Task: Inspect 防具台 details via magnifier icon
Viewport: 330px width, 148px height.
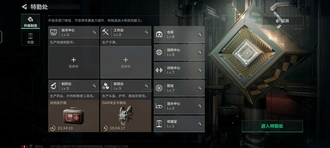Action: [x=146, y=86]
